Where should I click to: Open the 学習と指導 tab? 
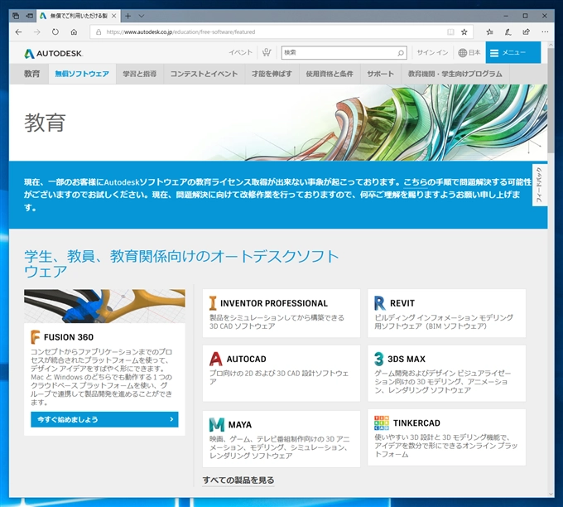[x=140, y=74]
